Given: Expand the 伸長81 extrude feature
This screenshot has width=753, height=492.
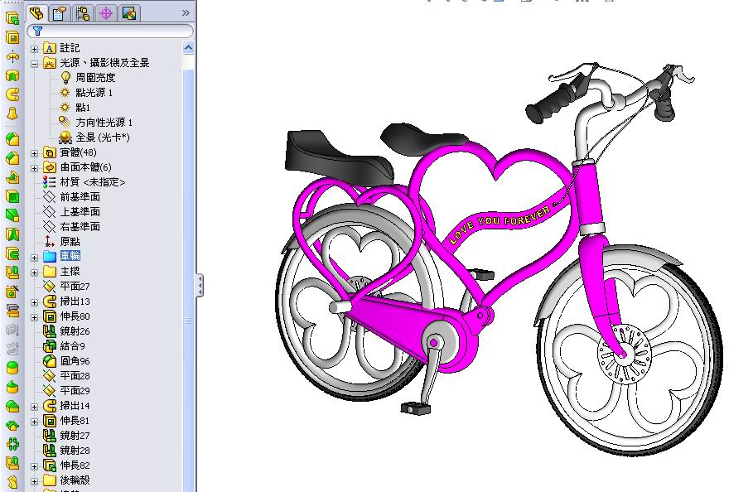Looking at the screenshot, I should point(34,421).
